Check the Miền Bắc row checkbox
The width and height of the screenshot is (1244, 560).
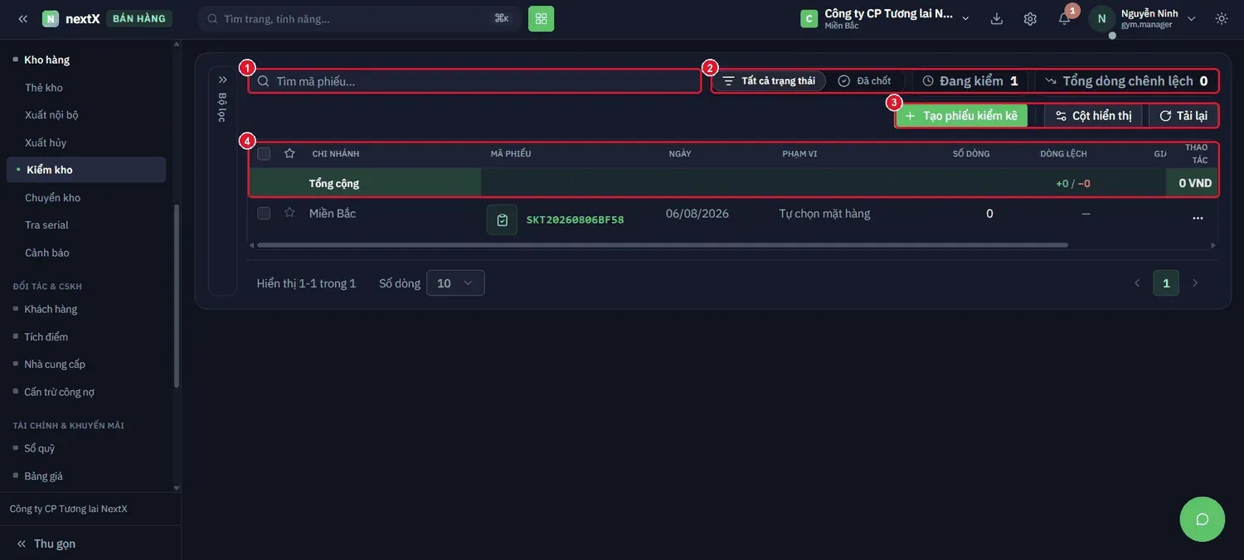pos(264,213)
